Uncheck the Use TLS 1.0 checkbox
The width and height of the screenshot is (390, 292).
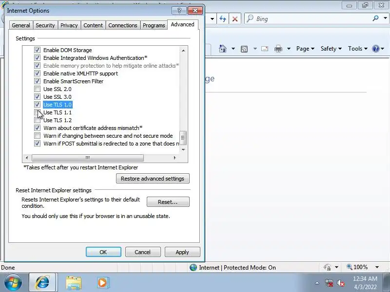(x=37, y=105)
